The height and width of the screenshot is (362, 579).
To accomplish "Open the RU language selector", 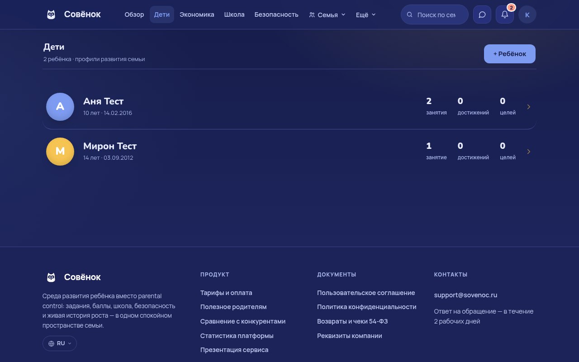I will [x=60, y=343].
